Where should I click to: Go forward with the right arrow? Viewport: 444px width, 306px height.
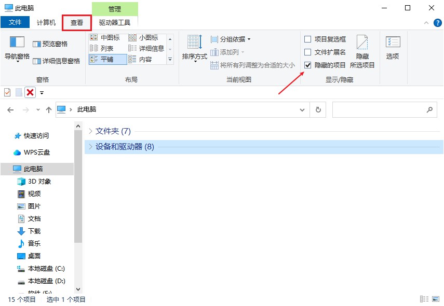[26, 110]
